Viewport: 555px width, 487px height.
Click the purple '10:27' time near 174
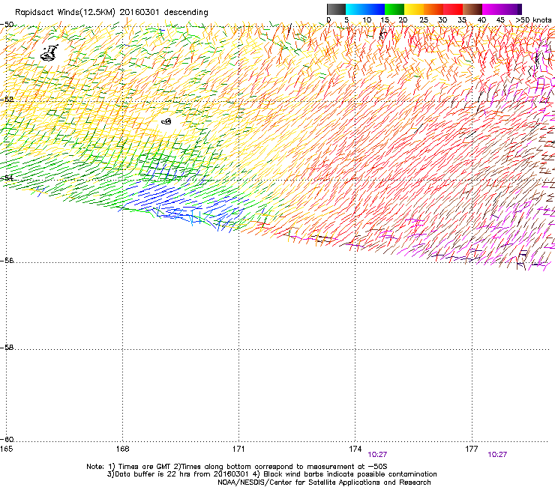[377, 455]
